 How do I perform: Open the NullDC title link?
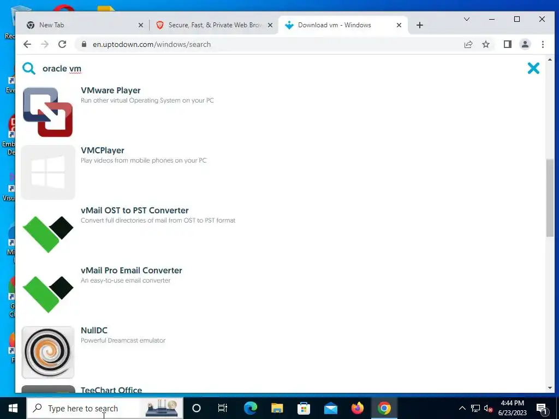click(94, 330)
